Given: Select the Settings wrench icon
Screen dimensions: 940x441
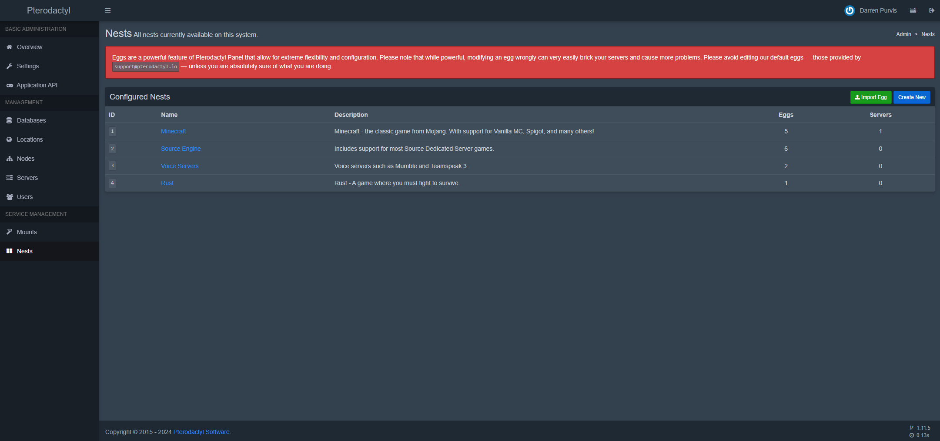Looking at the screenshot, I should pyautogui.click(x=10, y=66).
